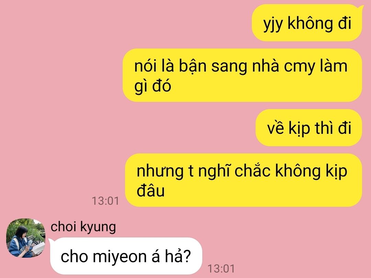Tap the 'nhưng t nghĩ chắc không kịp' bubble

(244, 180)
